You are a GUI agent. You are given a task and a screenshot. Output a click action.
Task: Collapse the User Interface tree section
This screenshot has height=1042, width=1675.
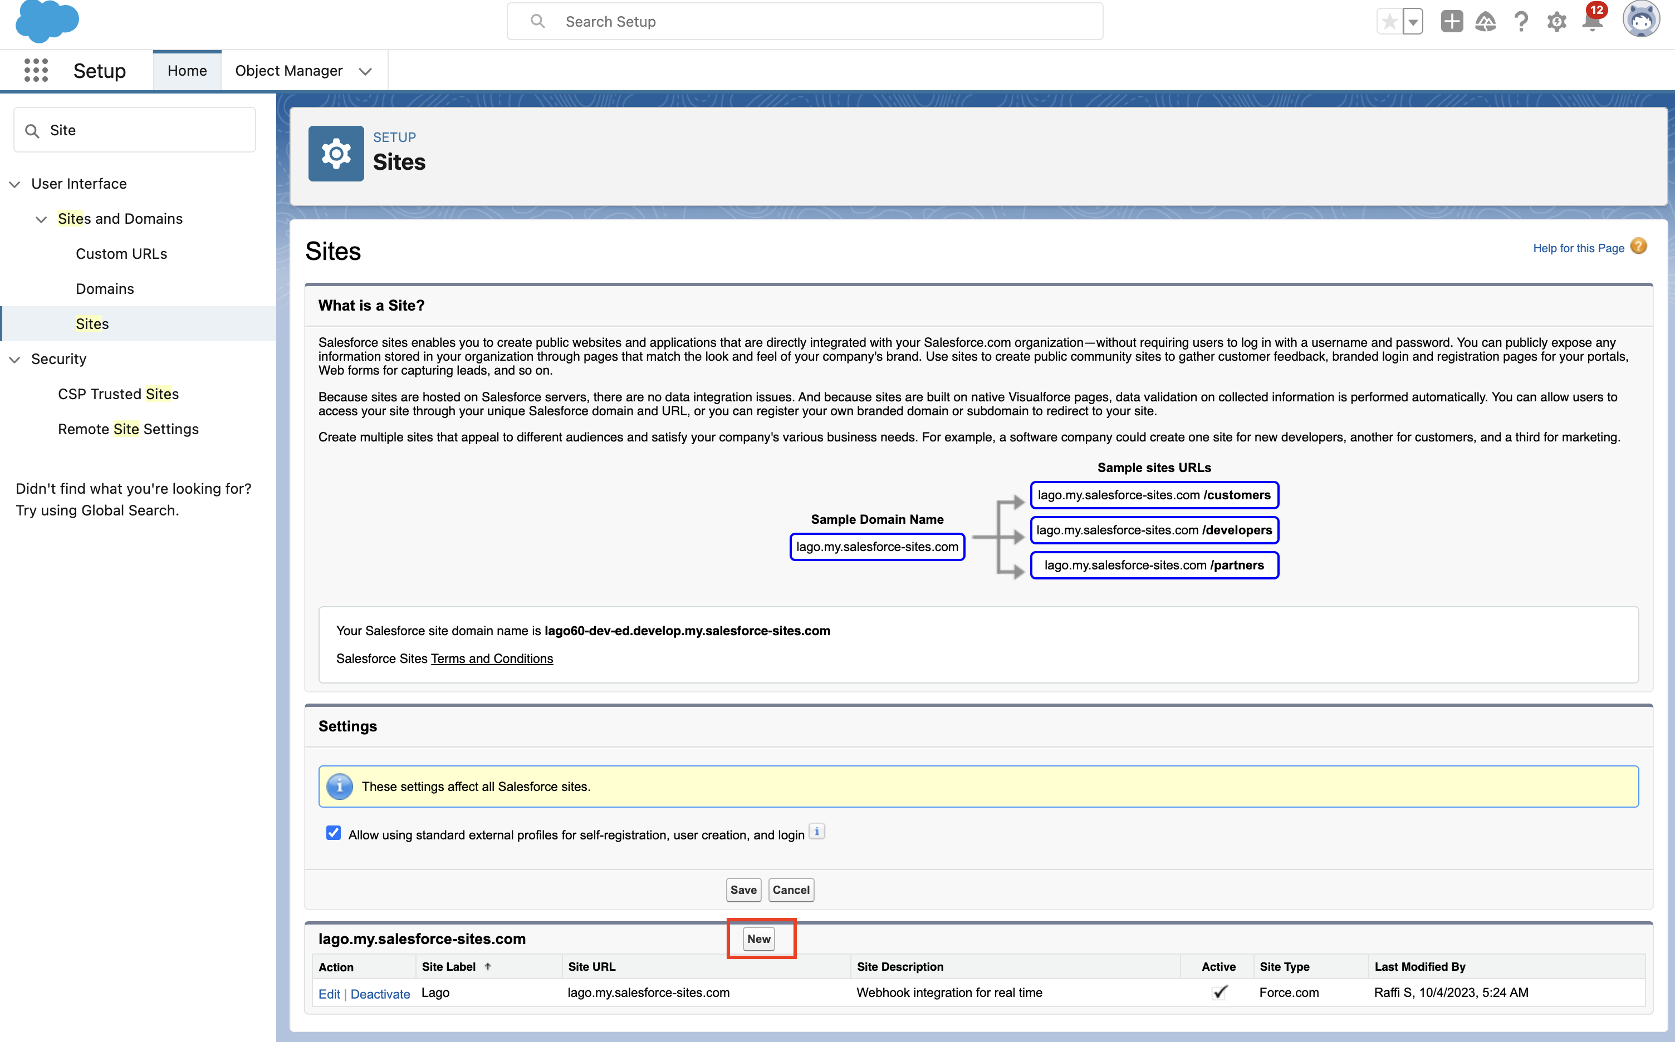tap(14, 184)
